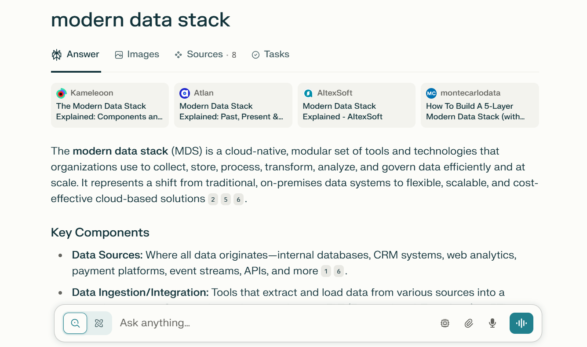Open the montecarlodata source card

pos(480,105)
